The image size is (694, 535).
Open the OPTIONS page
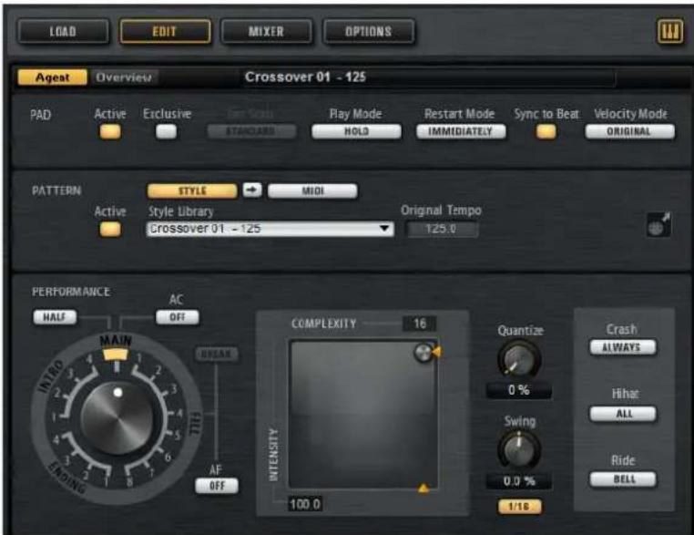[369, 32]
